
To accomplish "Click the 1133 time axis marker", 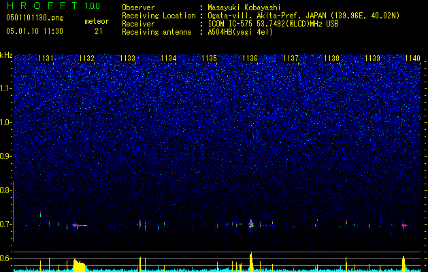I will point(128,58).
